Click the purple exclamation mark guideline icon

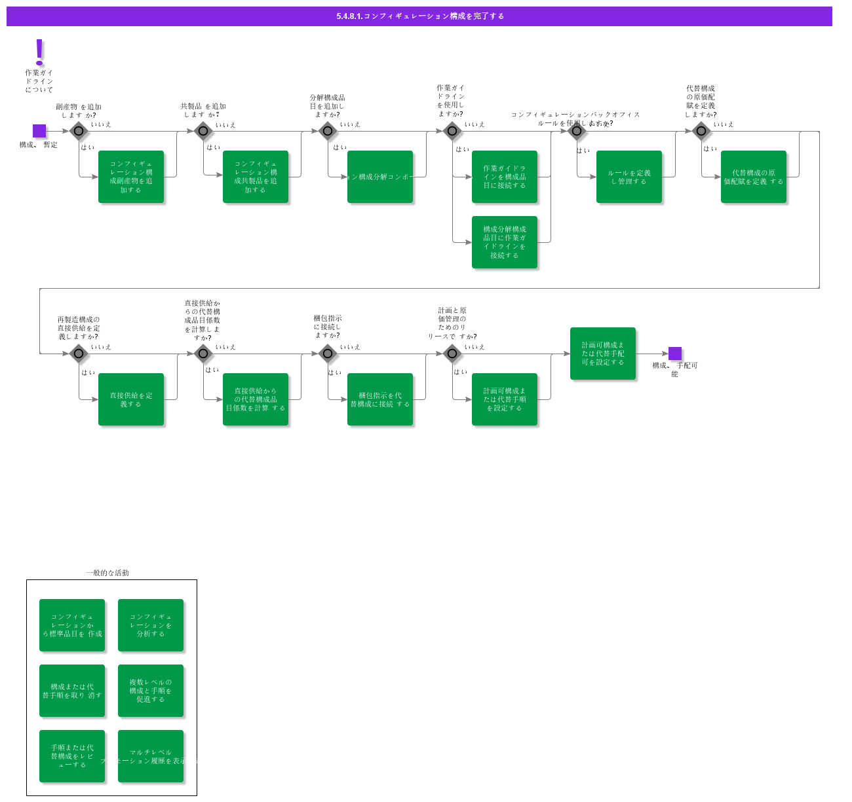[39, 52]
